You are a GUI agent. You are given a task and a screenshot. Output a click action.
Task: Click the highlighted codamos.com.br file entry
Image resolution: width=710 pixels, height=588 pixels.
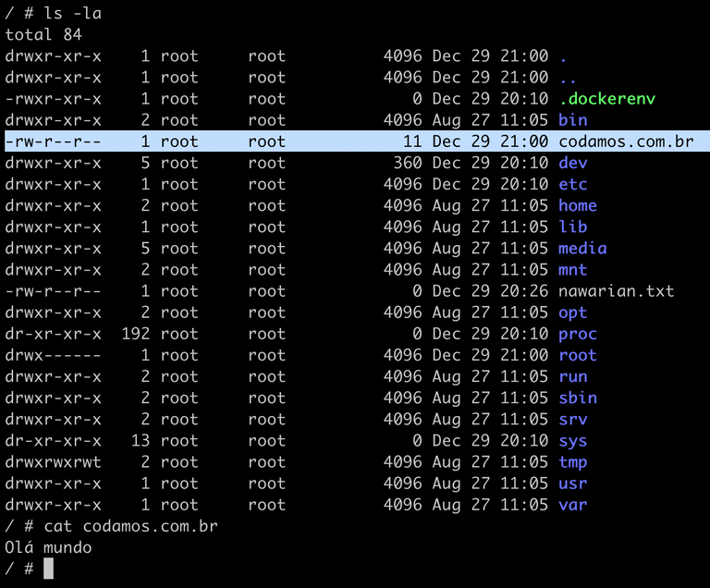click(x=625, y=141)
